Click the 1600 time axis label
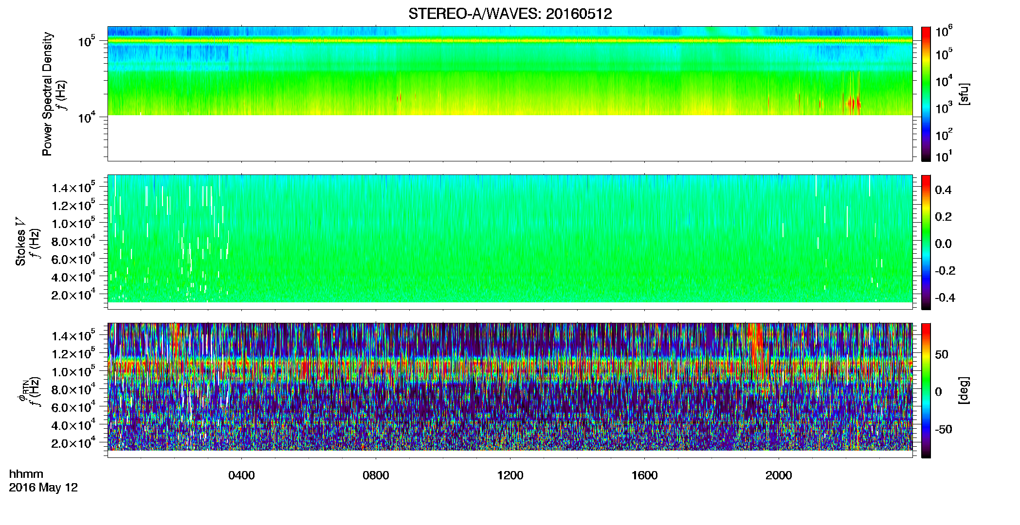This screenshot has width=1020, height=525. [x=644, y=475]
